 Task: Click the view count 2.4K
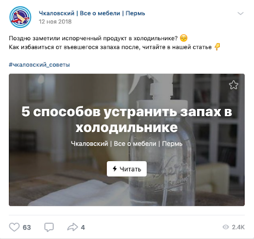[x=238, y=227]
